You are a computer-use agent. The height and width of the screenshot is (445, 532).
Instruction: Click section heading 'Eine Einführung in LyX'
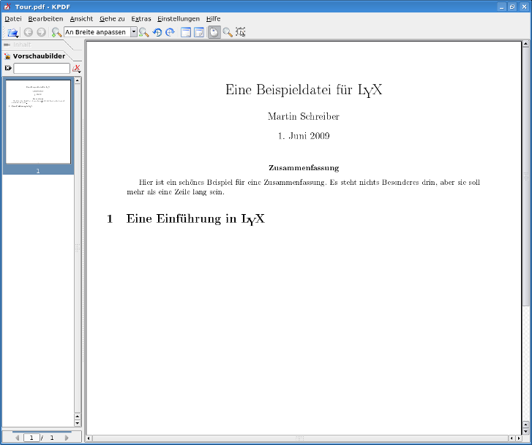[195, 219]
